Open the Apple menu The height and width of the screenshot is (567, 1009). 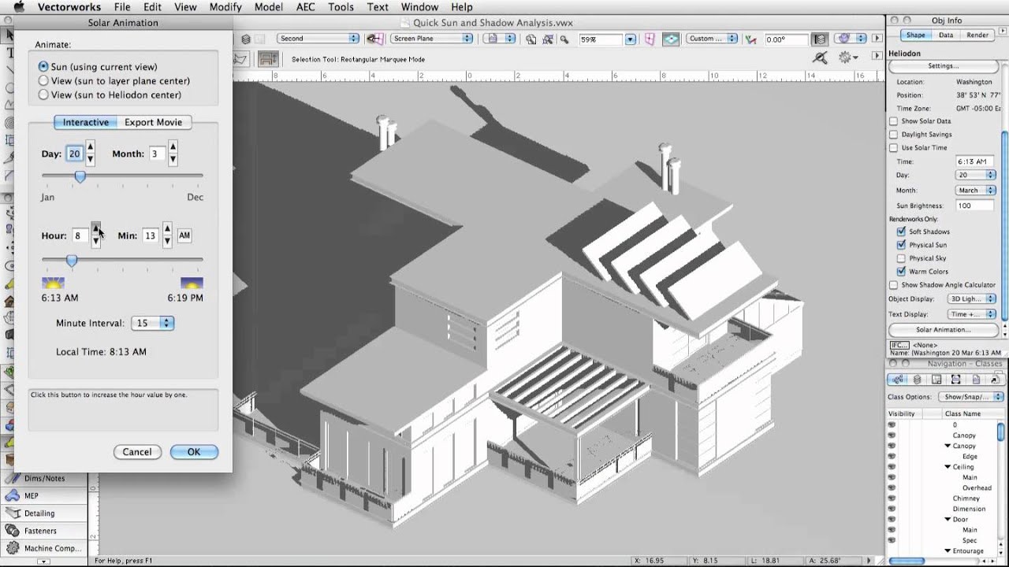pos(19,7)
